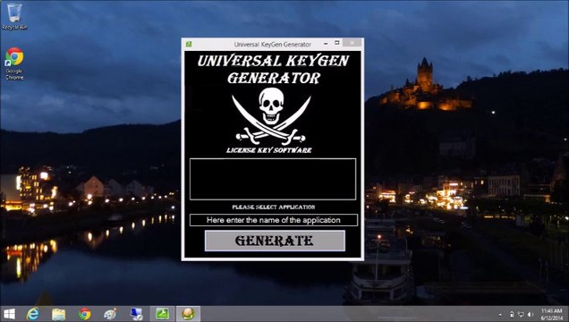This screenshot has height=322, width=569.
Task: Click the 'PLEASE SELECT APPLICATION' label
Action: coord(273,207)
